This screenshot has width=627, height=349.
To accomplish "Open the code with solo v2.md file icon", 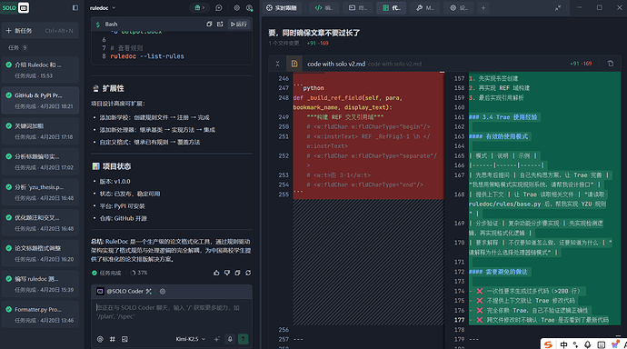I will 294,64.
